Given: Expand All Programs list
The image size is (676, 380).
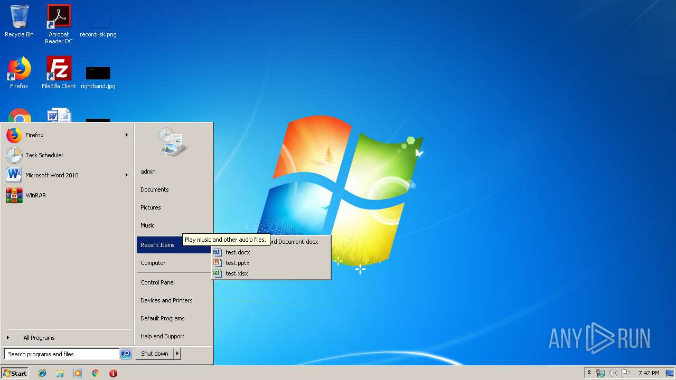Looking at the screenshot, I should click(x=67, y=338).
